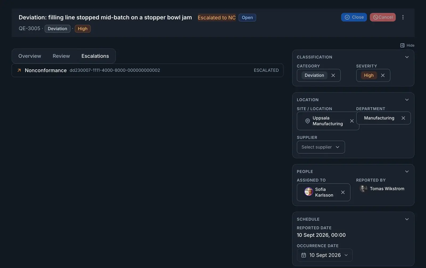This screenshot has height=268, width=426.
Task: Click Tomas Wikstrom's avatar
Action: [x=363, y=189]
